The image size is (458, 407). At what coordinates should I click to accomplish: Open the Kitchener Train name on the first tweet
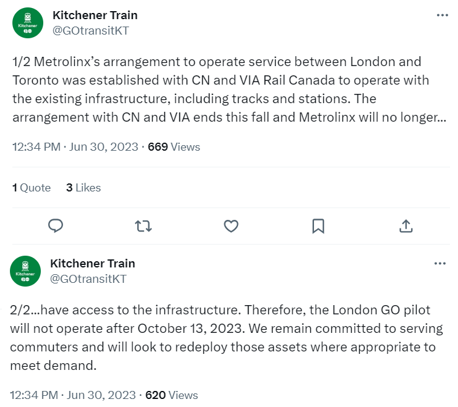95,15
